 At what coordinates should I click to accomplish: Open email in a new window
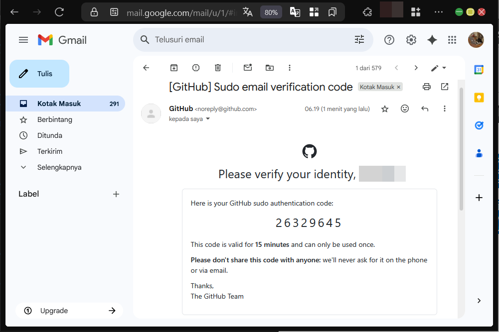[x=445, y=87]
